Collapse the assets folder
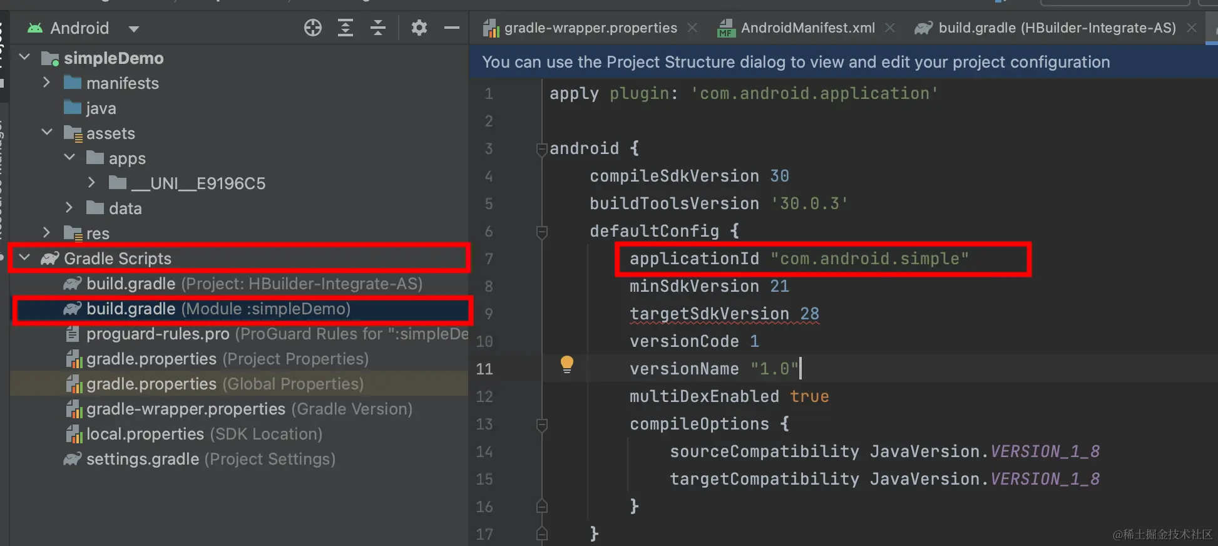Viewport: 1218px width, 546px height. [47, 133]
